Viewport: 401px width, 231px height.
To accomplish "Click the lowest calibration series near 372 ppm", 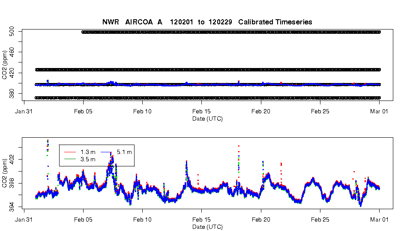I will (x=208, y=98).
